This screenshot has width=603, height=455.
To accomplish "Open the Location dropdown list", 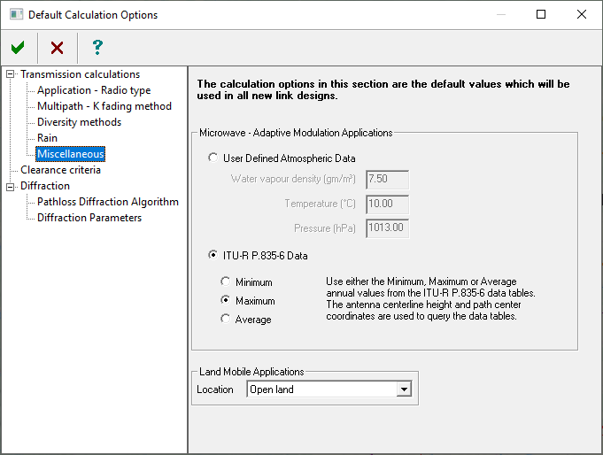I will [x=404, y=389].
